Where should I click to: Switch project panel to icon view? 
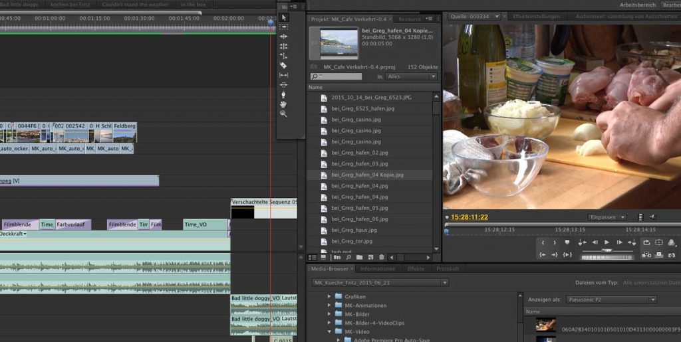click(324, 257)
